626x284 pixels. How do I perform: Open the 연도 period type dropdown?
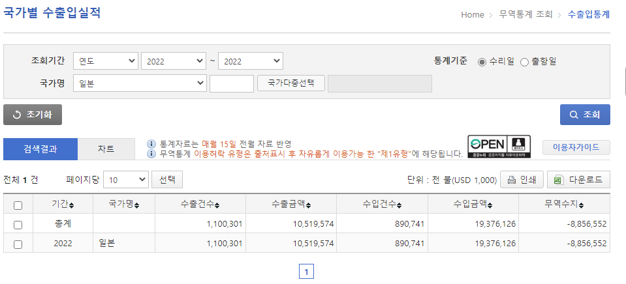tap(105, 61)
